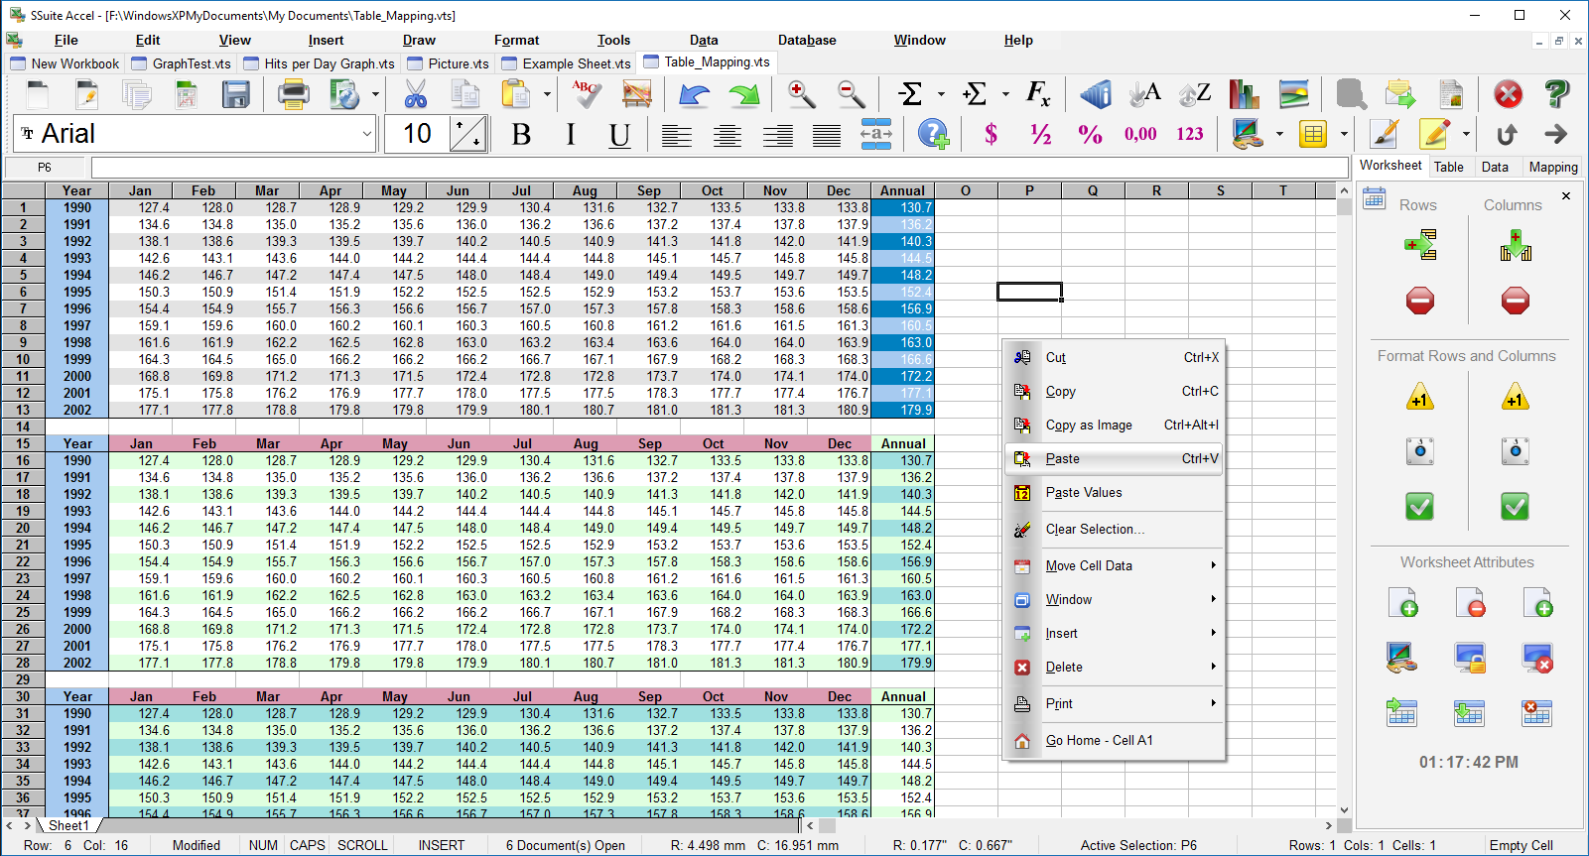Switch to the Mapping side panel tab
1589x856 pixels.
click(1552, 167)
